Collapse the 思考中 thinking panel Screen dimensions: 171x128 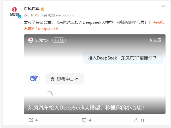pos(77,79)
